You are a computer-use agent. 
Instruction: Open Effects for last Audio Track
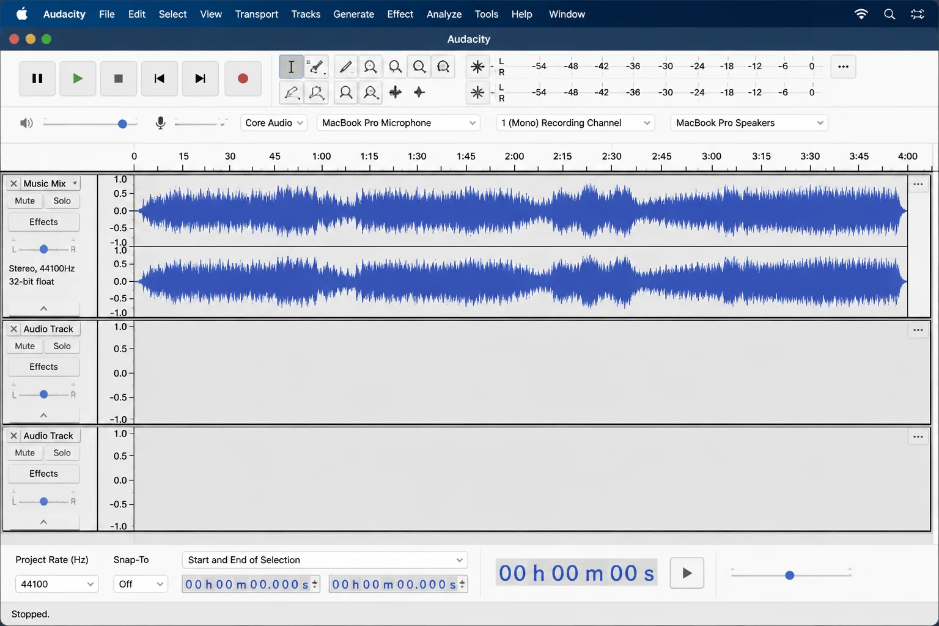coord(43,474)
